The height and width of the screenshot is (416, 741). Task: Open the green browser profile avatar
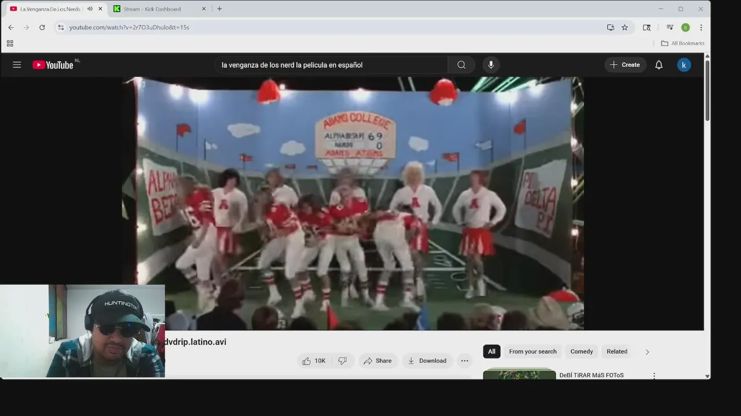(x=685, y=27)
